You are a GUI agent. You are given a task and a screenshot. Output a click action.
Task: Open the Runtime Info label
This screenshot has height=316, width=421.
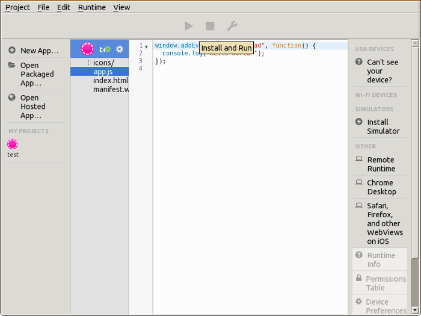(381, 259)
